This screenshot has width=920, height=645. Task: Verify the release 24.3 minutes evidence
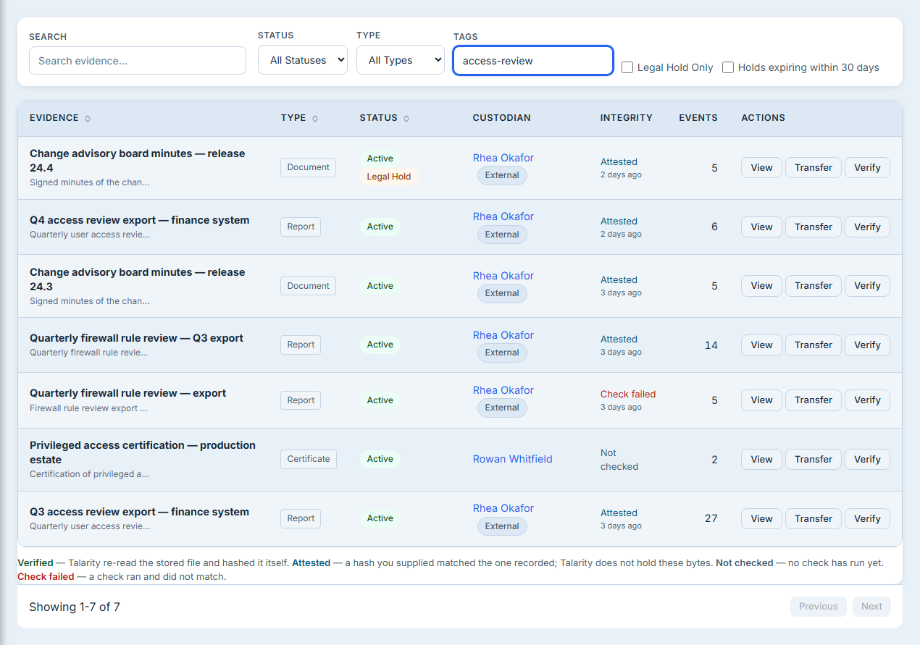click(867, 285)
